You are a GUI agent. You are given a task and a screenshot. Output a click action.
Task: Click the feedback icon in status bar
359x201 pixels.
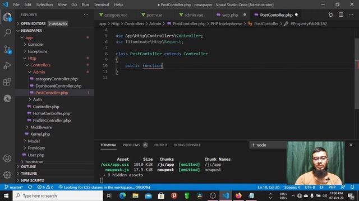[x=343, y=188]
